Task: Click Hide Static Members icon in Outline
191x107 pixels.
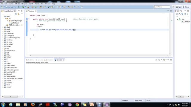Action: 185,14
